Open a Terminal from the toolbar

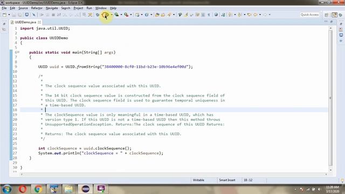(x=26, y=15)
